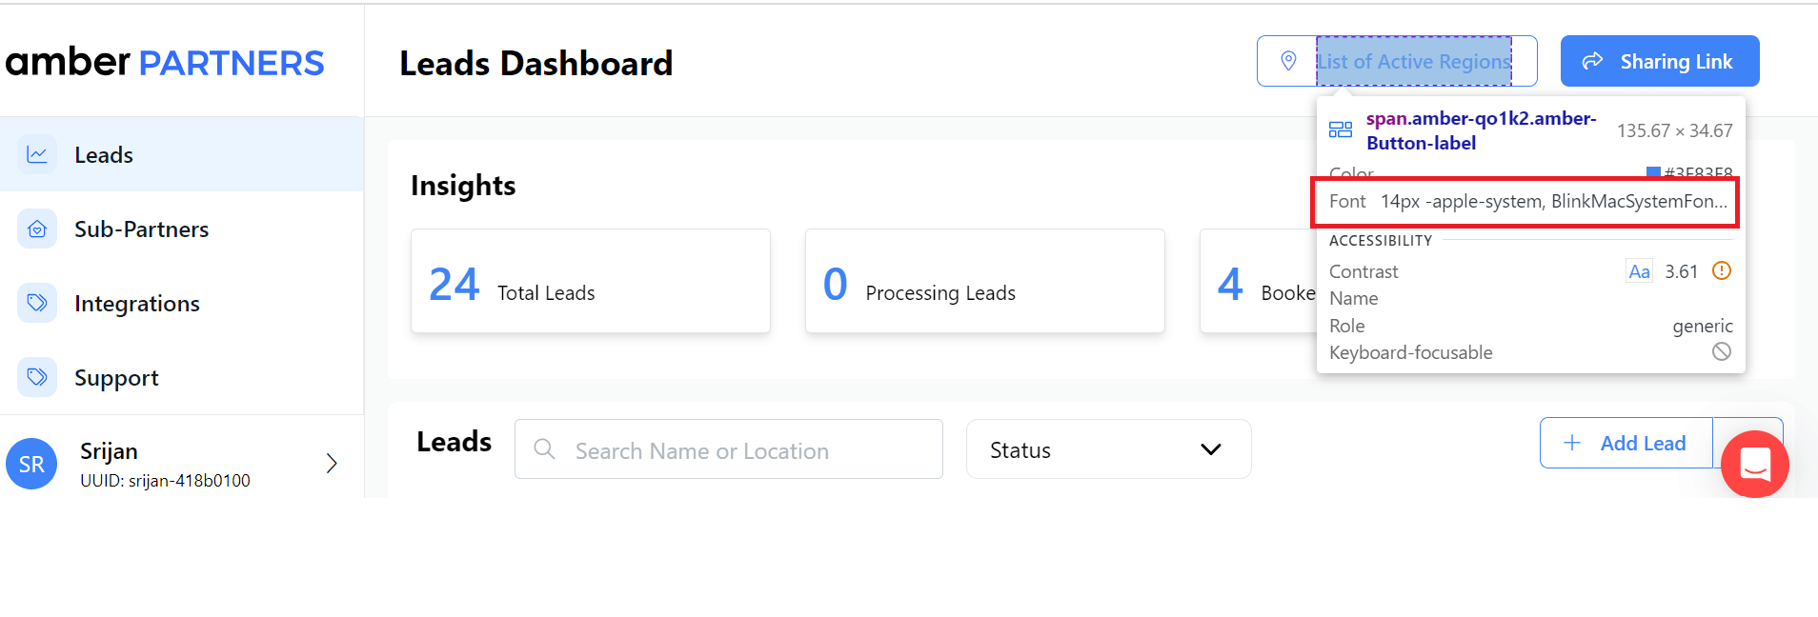Click the Integrations tag icon
This screenshot has width=1818, height=617.
pyautogui.click(x=37, y=303)
